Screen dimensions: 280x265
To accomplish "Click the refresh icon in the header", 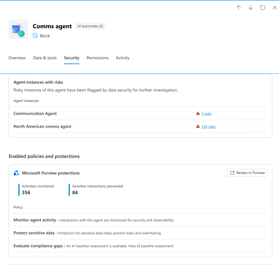I will click(x=262, y=8).
